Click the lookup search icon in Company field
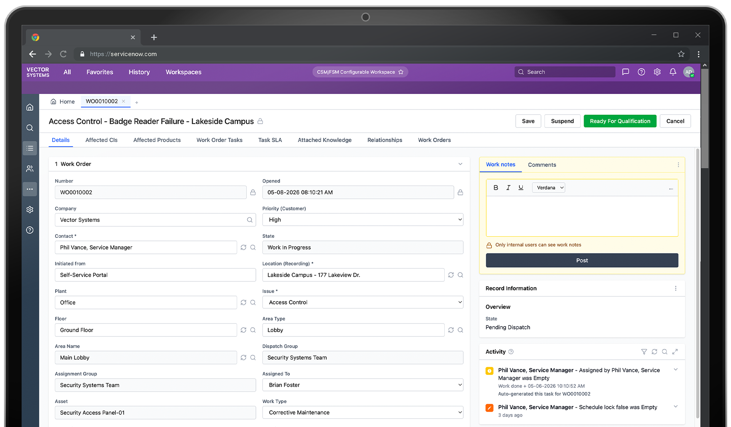 250,220
